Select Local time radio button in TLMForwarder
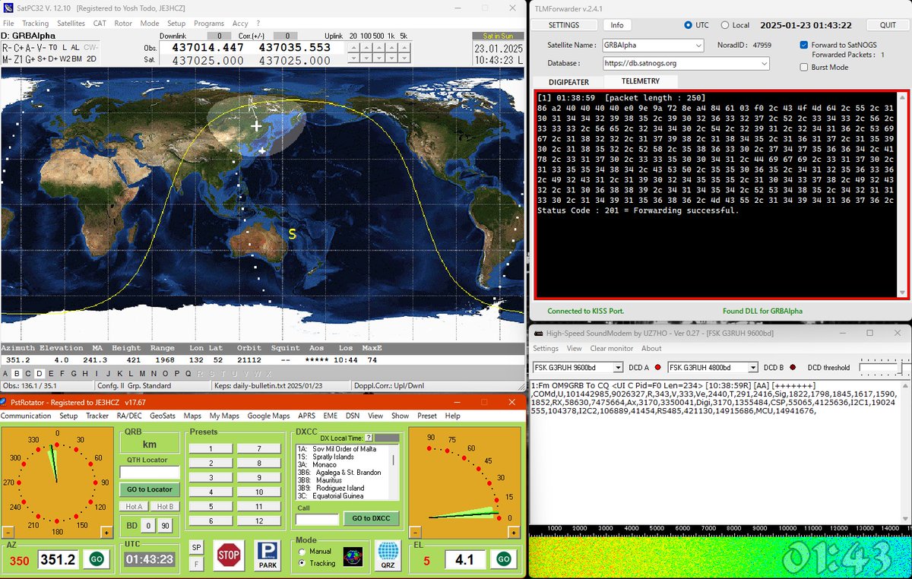912x579 pixels. (724, 25)
